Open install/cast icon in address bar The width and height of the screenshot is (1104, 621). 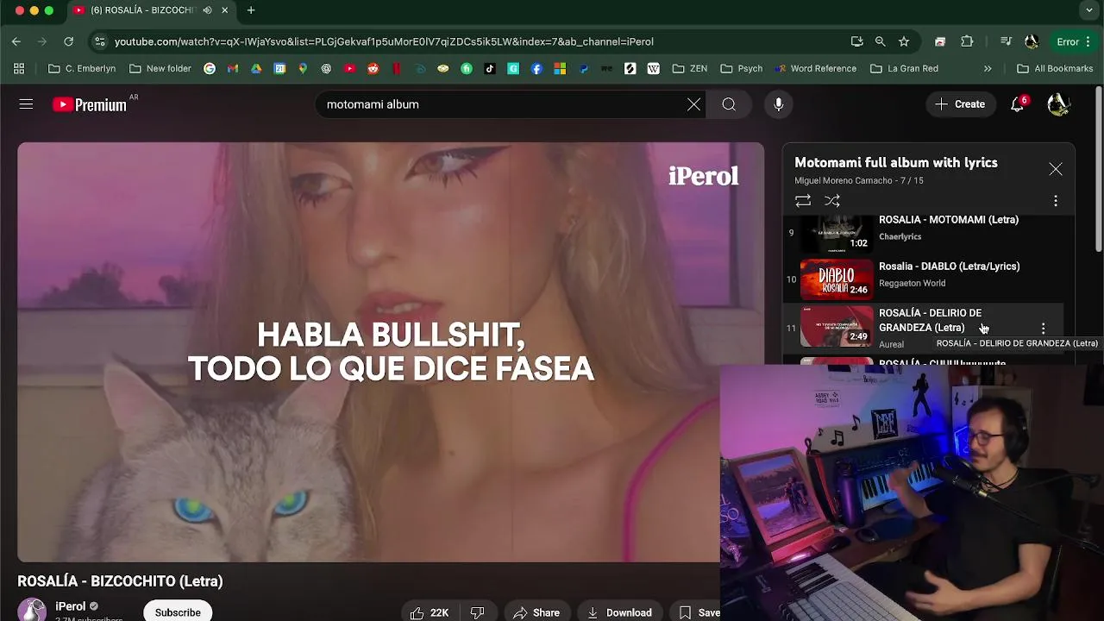[x=856, y=41]
